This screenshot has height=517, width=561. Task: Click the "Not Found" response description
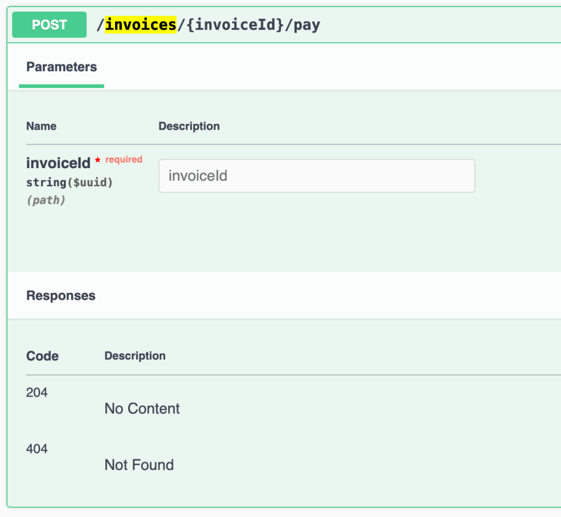point(139,465)
